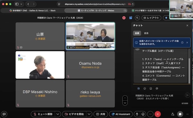The image size is (193, 118).
Task: Expand audio options arrow beside ミュート解除
Action: point(58,114)
